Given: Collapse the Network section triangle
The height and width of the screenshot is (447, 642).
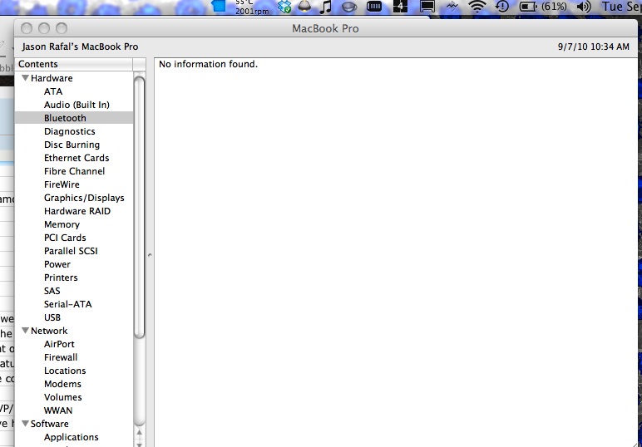Looking at the screenshot, I should pyautogui.click(x=26, y=331).
